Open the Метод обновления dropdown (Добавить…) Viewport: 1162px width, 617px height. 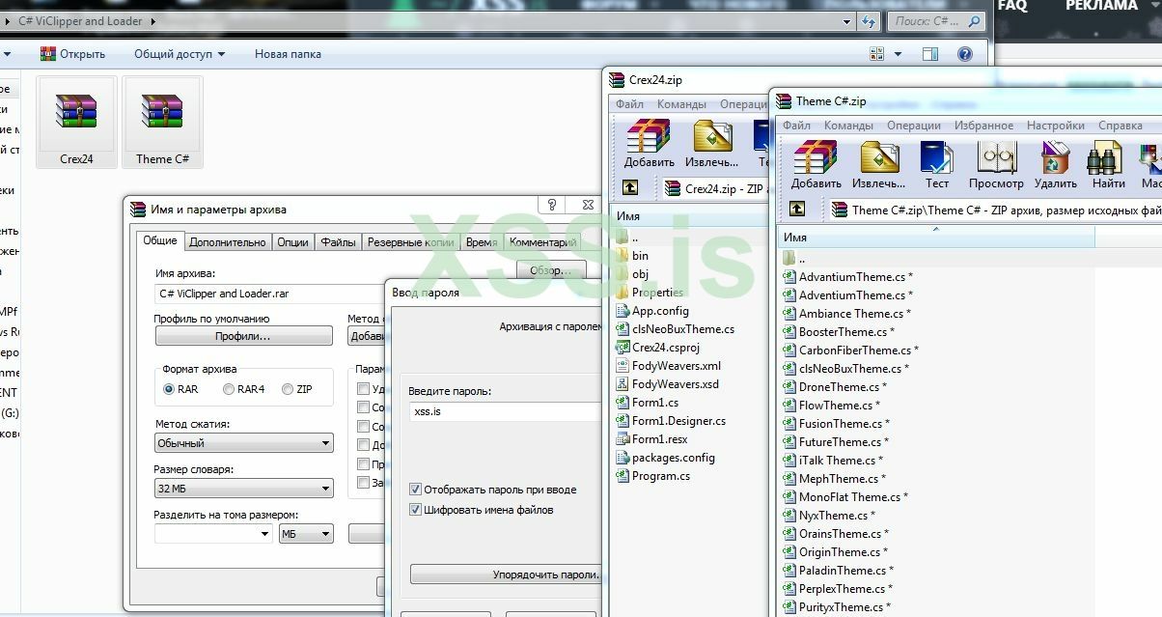click(x=367, y=336)
